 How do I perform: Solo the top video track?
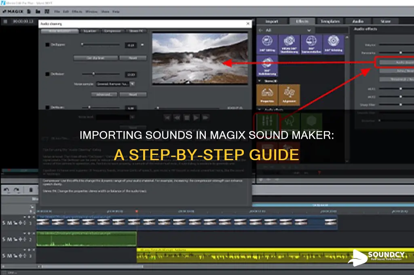4,223
